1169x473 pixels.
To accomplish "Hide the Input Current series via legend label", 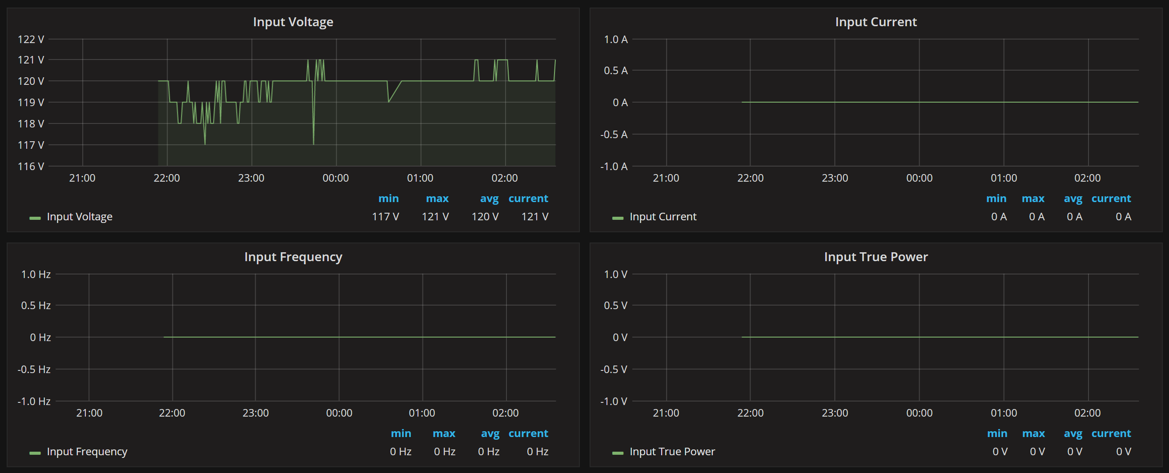I will coord(663,217).
